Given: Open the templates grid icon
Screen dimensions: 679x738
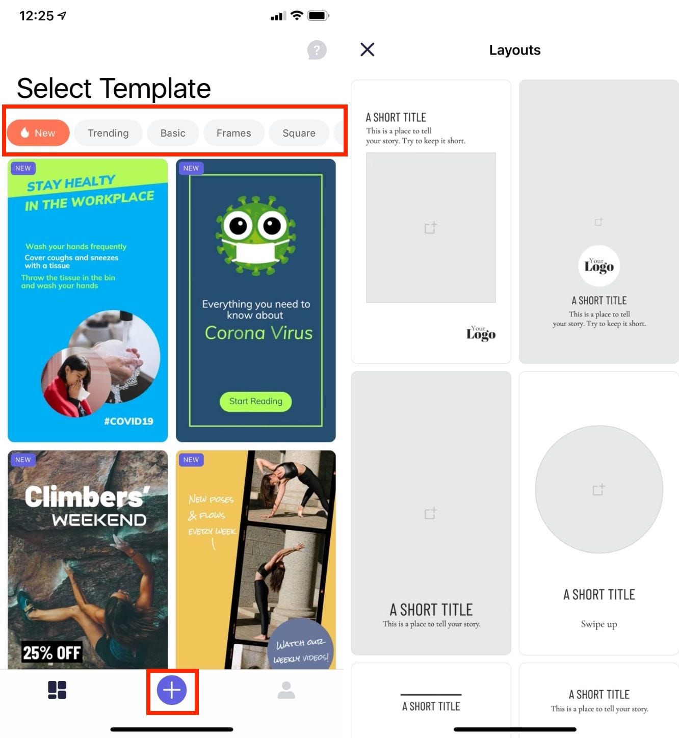Looking at the screenshot, I should coord(57,690).
